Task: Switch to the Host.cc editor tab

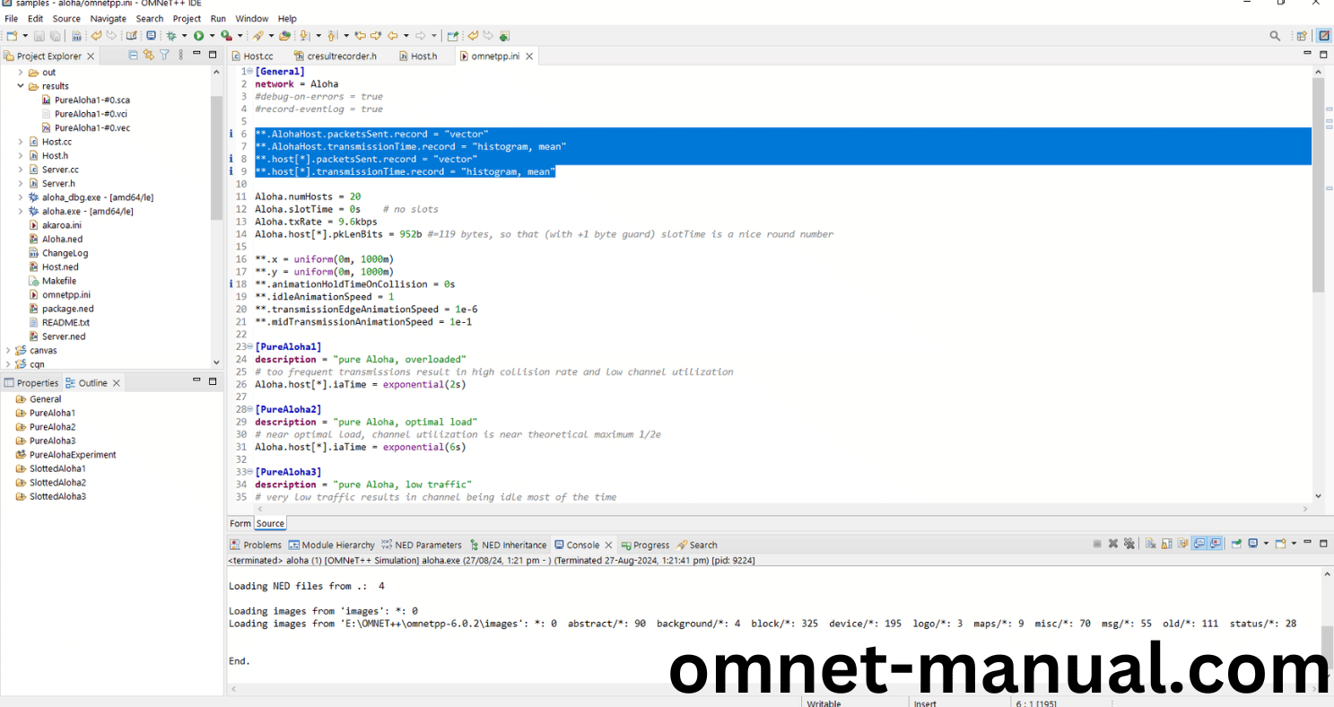Action: (257, 56)
